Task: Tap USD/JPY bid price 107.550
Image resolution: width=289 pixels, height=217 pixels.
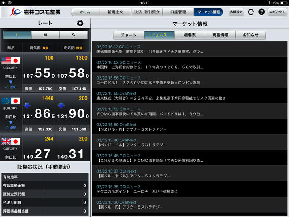Action: point(39,73)
